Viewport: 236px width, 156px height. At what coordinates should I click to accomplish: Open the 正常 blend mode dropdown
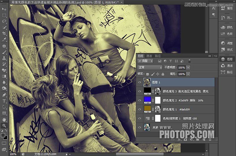point(150,67)
